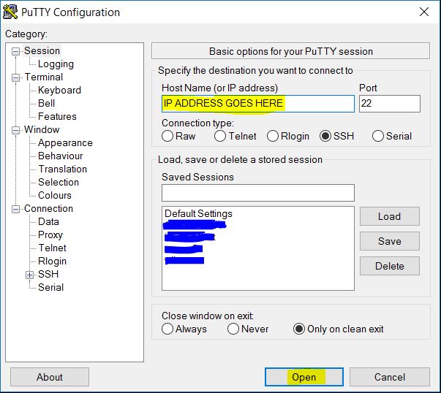Open the Serial category in tree
This screenshot has height=393, width=441.
(51, 287)
